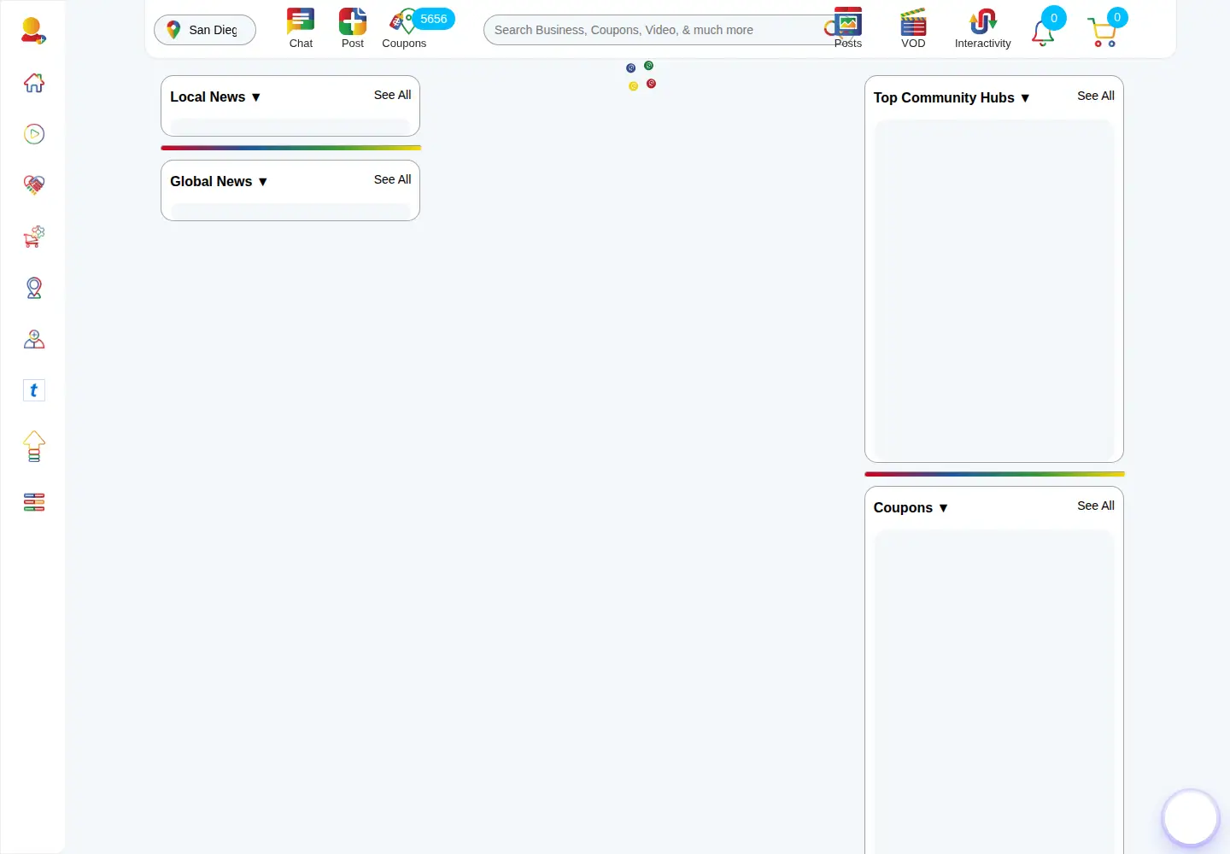Open the handshake heart sidebar icon
The image size is (1230, 854).
pos(33,185)
